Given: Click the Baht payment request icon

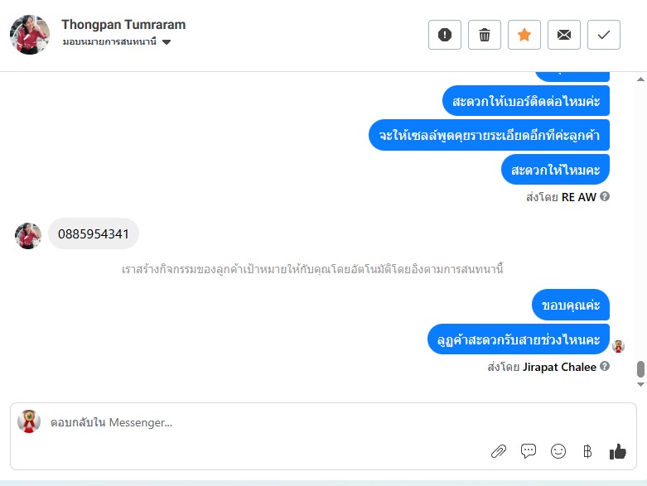Looking at the screenshot, I should pyautogui.click(x=587, y=451).
